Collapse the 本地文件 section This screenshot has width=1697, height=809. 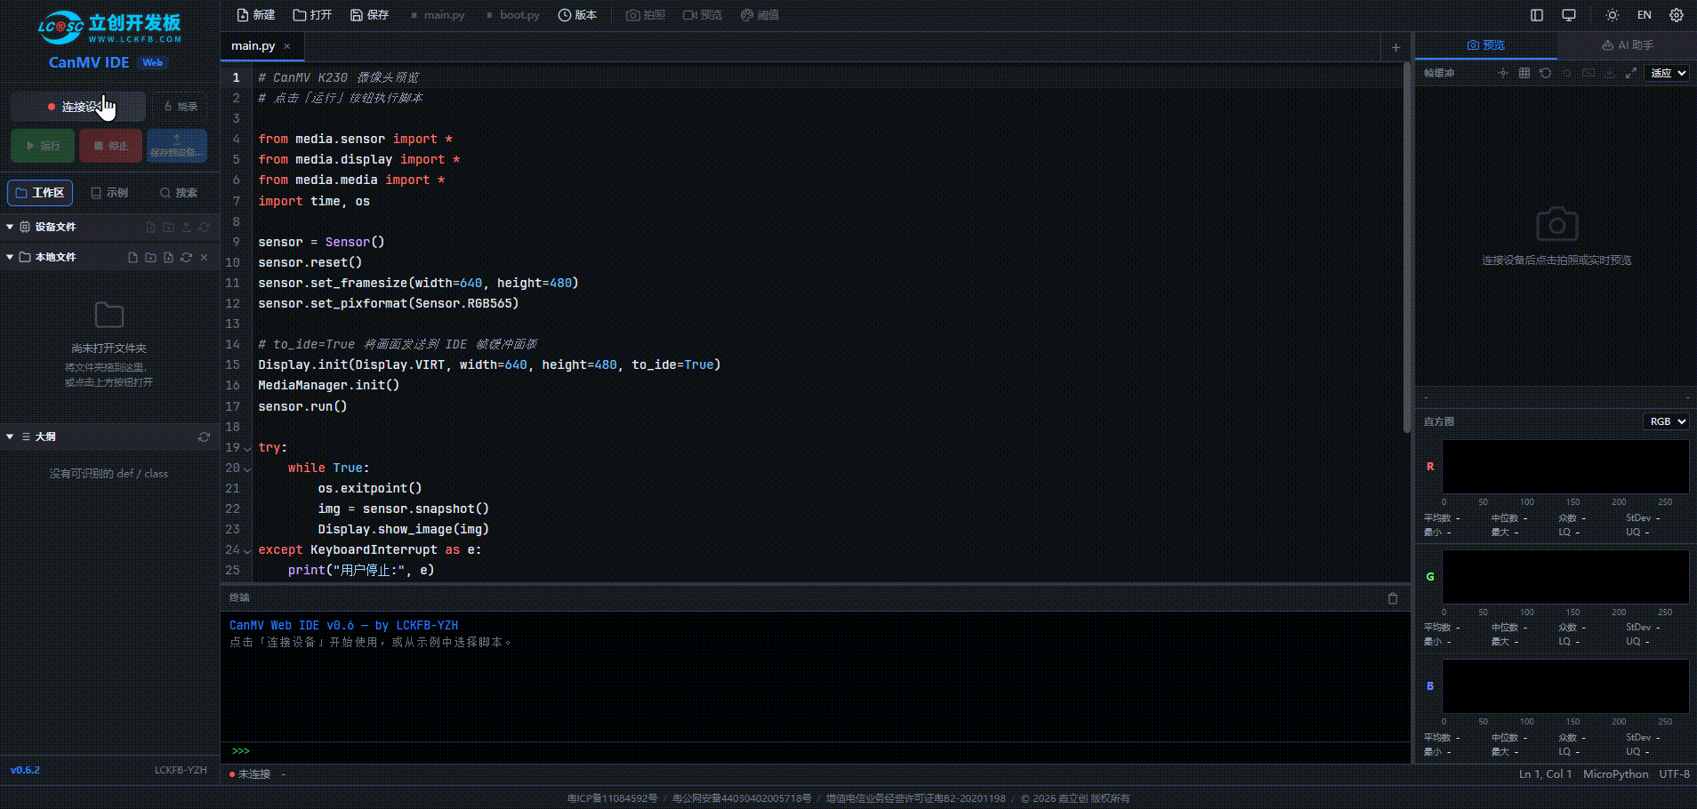[10, 257]
